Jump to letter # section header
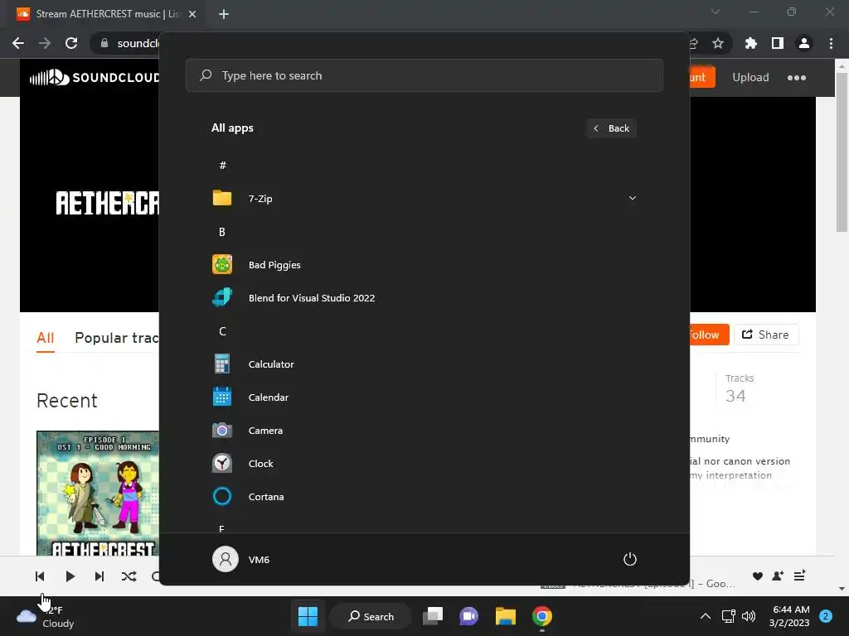 pos(222,166)
